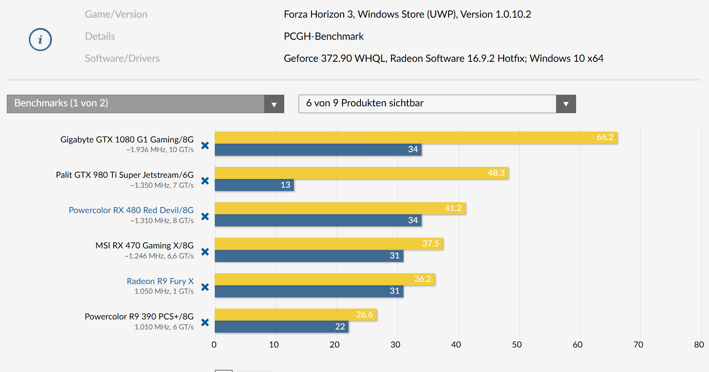Click the blue 13 bar for GTX 980 Ti
This screenshot has width=709, height=372.
click(x=254, y=185)
